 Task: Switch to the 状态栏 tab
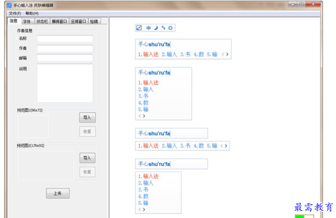[42, 22]
